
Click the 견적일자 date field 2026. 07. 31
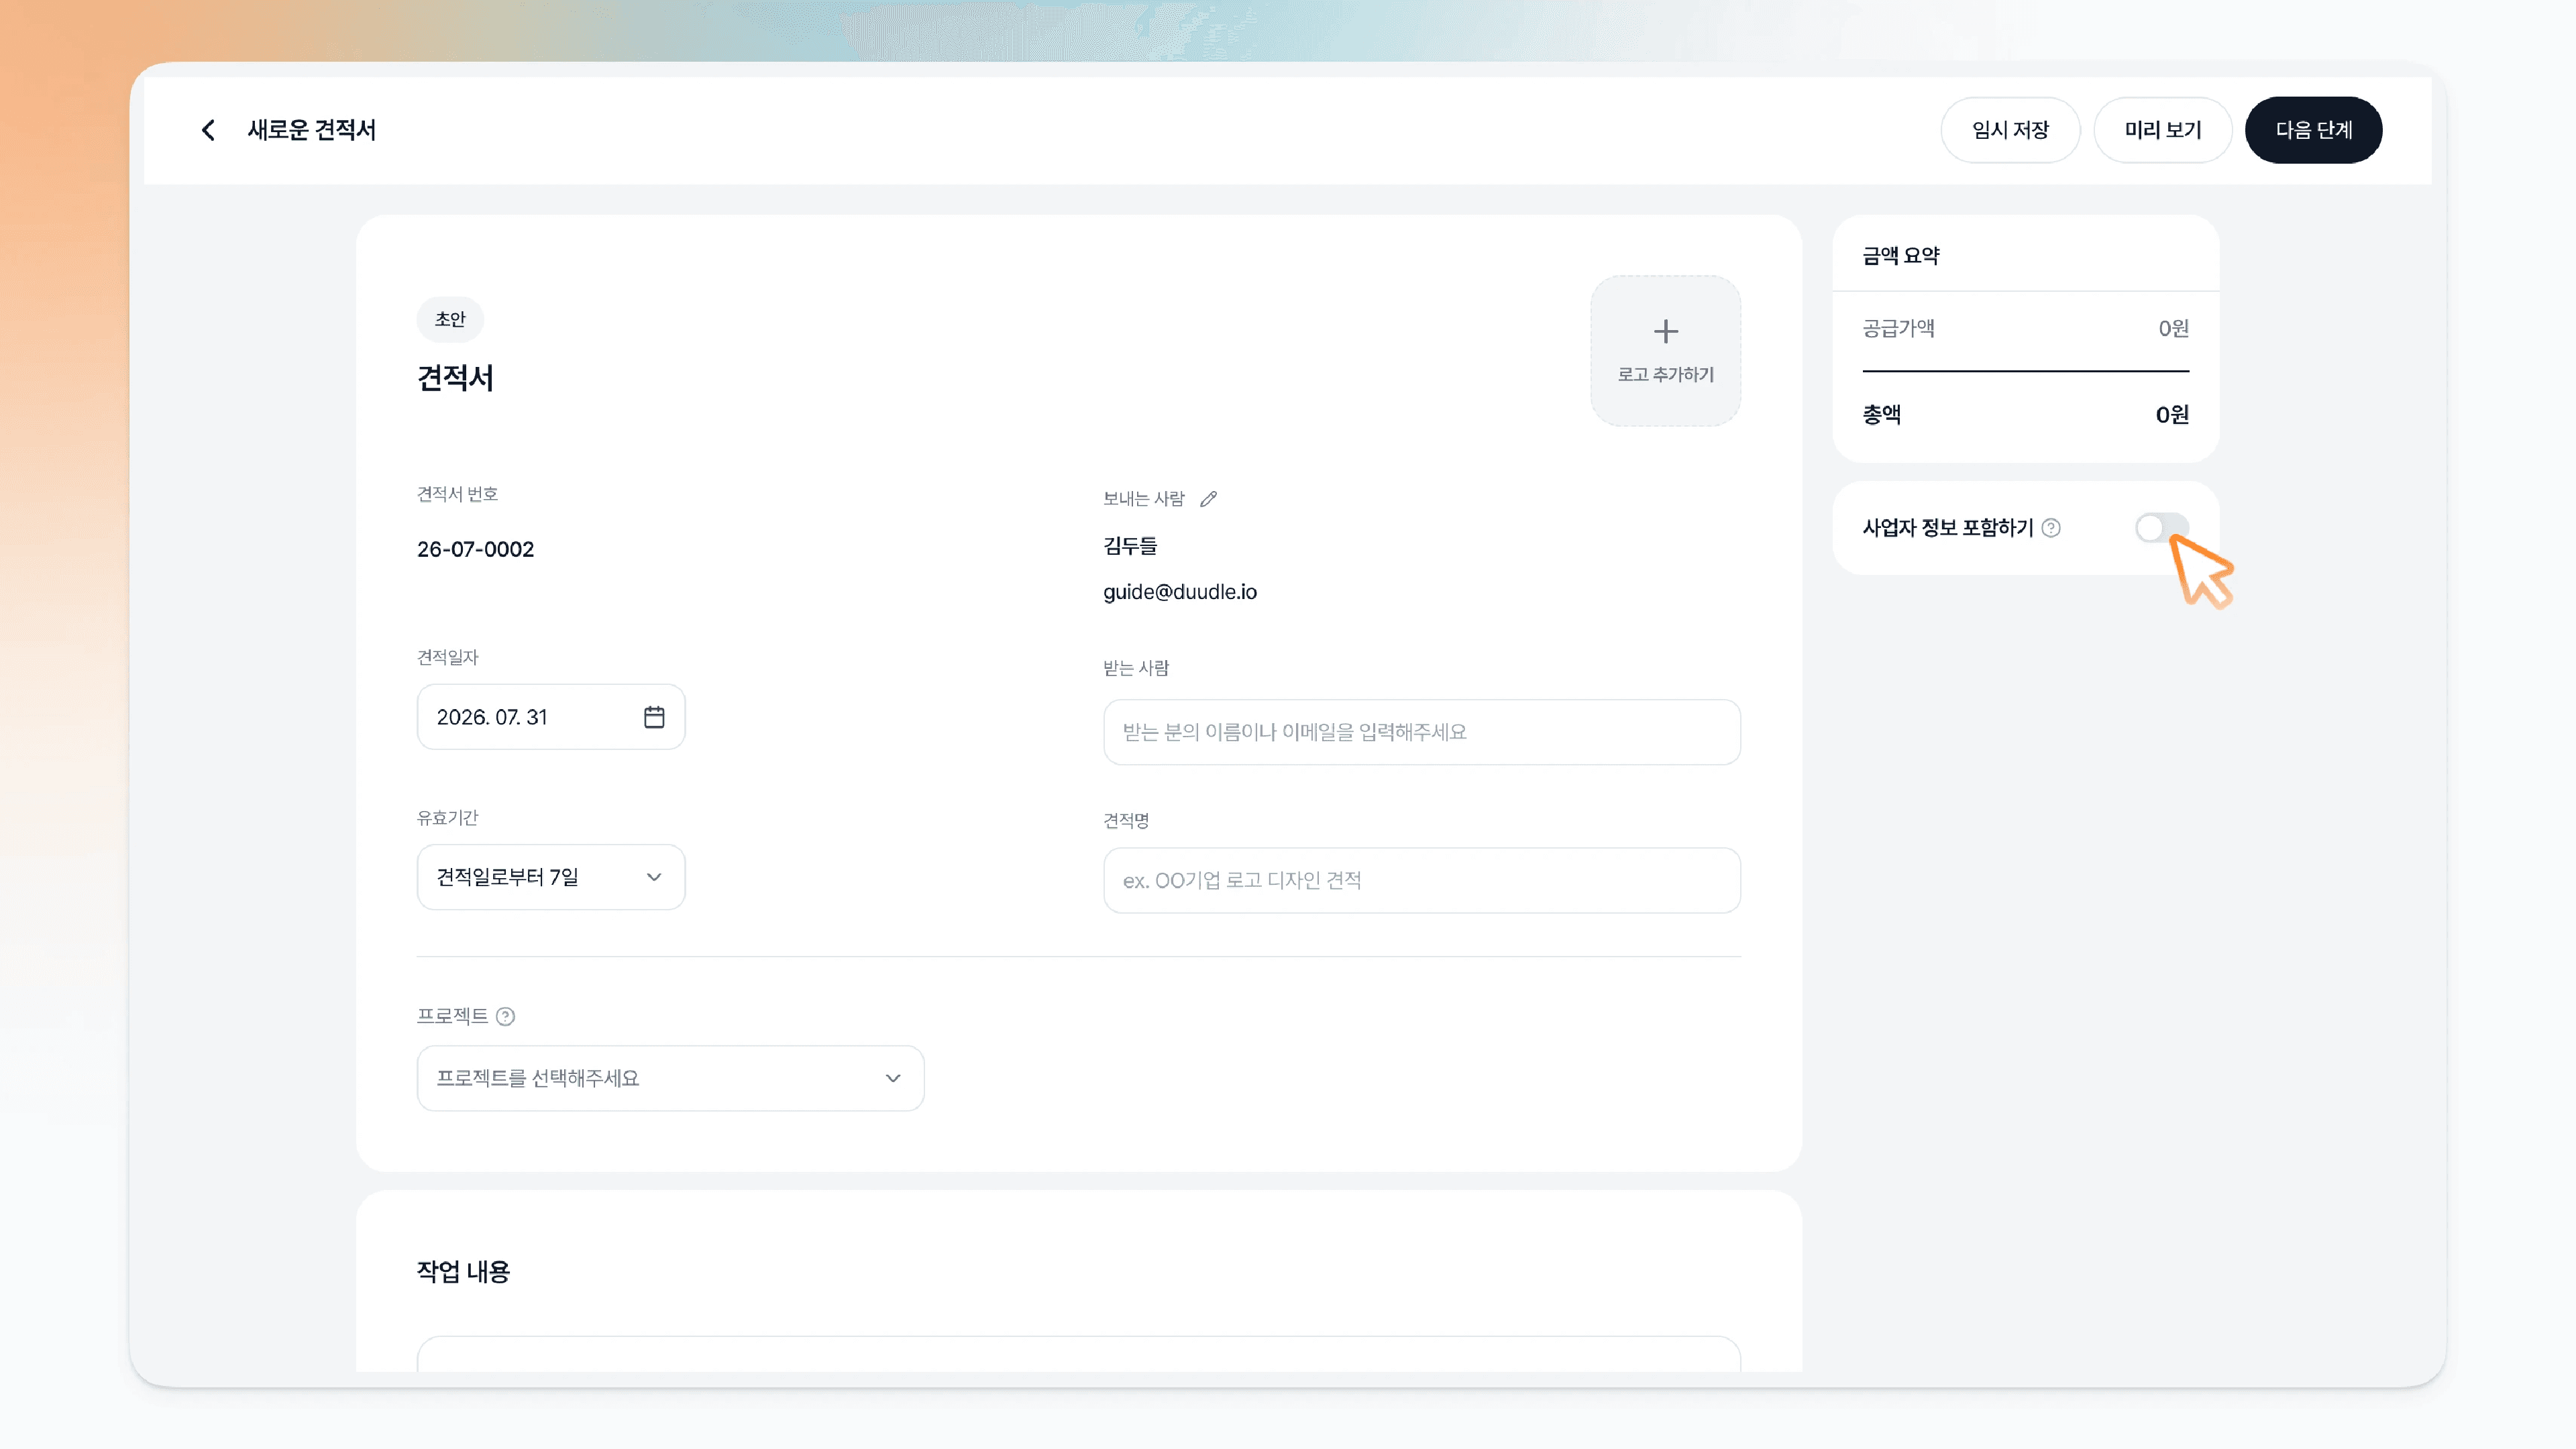pos(551,717)
